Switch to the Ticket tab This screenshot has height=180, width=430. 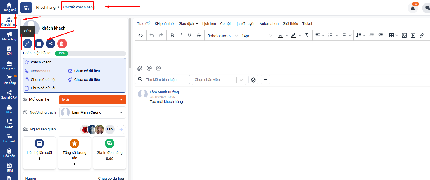tap(307, 24)
